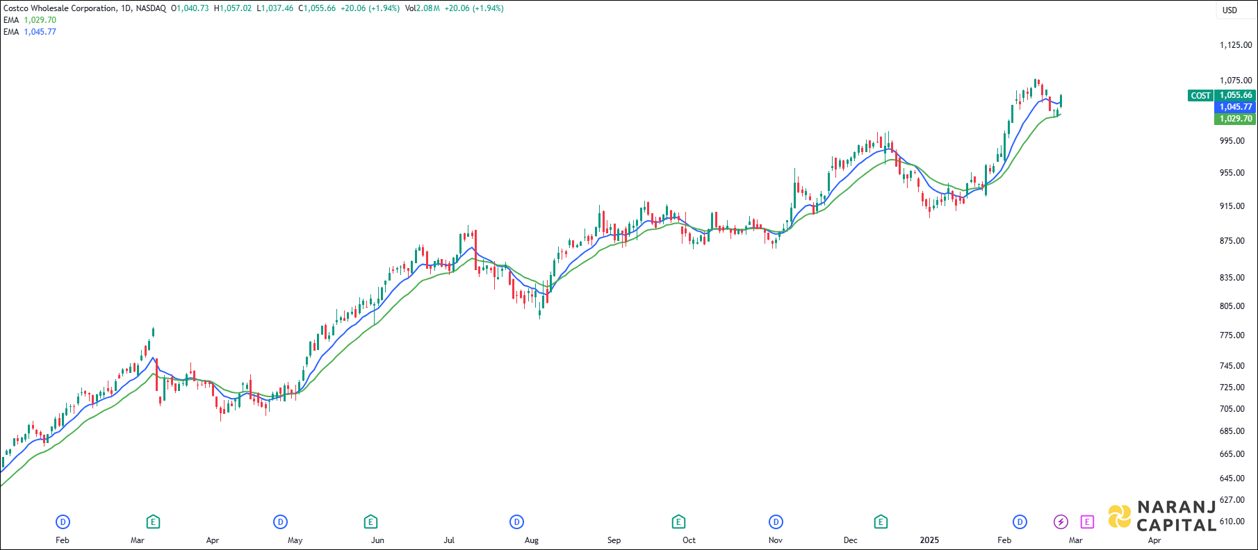
Task: Click the 725.00 price axis label
Action: click(x=1232, y=387)
